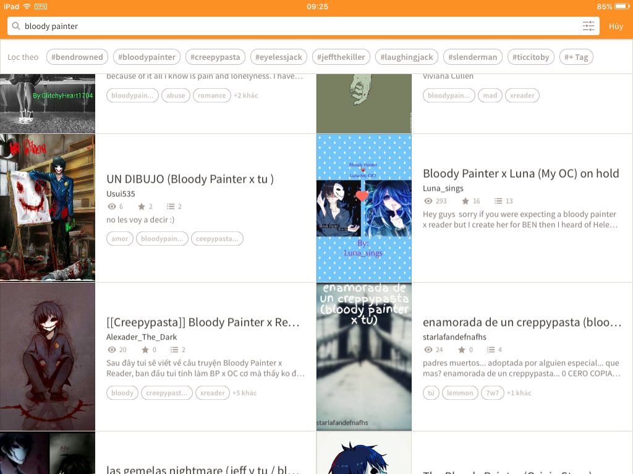The image size is (633, 474).
Task: Select the 'ceepypasta...' tag chip
Action: coord(217,239)
